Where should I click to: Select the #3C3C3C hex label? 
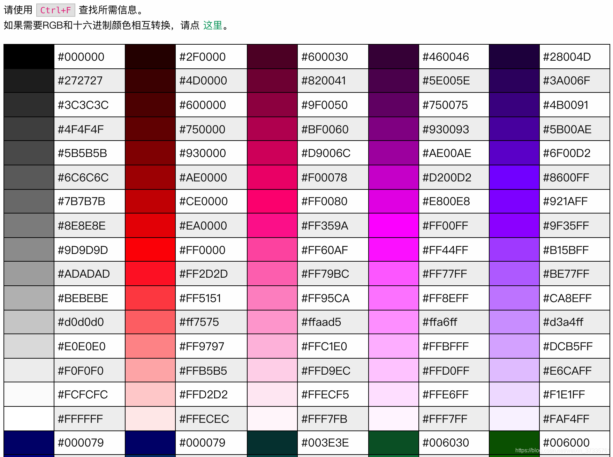click(83, 105)
